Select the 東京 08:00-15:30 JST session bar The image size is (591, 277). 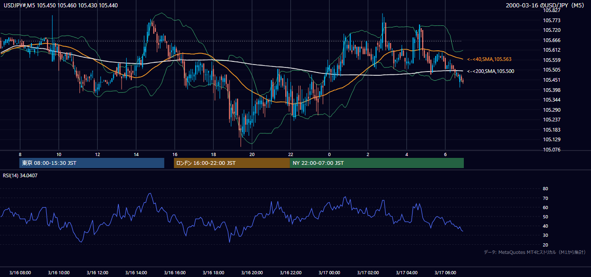[x=92, y=163]
